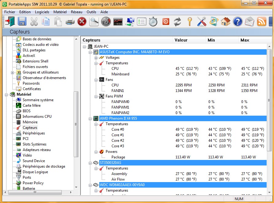Collapse the Matériel category in sidebar
Viewport: 274px width, 203px height.
[x=6, y=95]
